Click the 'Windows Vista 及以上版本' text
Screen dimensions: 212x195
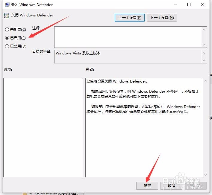[78, 53]
